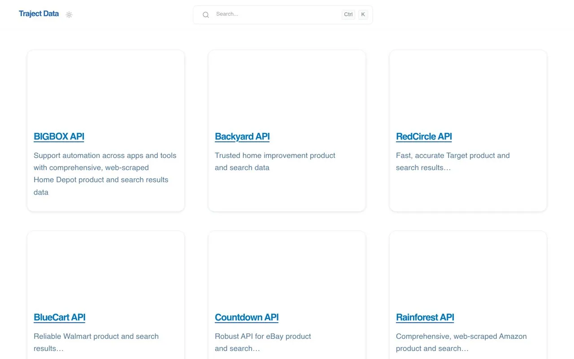
Task: Open the Countdown API link
Action: (247, 317)
